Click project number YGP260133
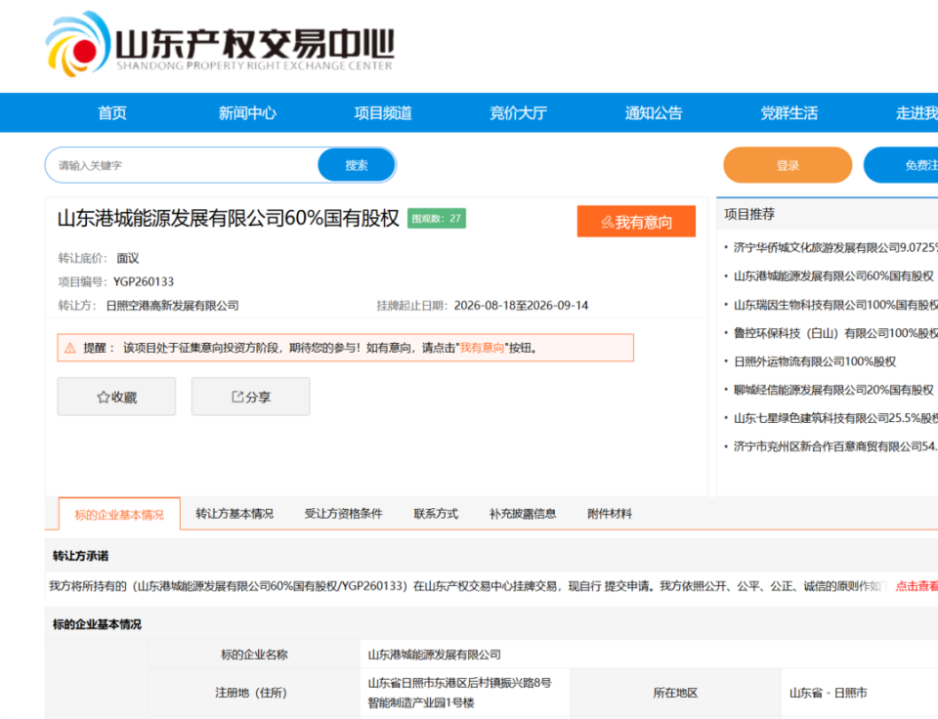 [x=144, y=281]
